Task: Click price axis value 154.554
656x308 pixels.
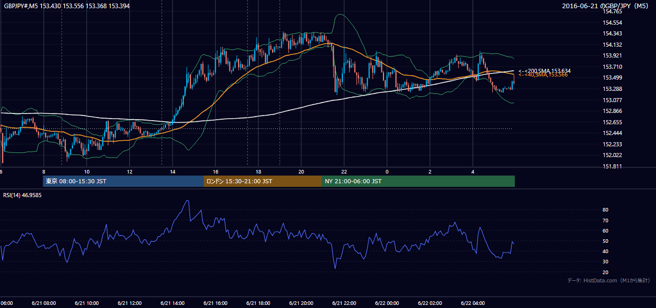Action: pos(613,23)
